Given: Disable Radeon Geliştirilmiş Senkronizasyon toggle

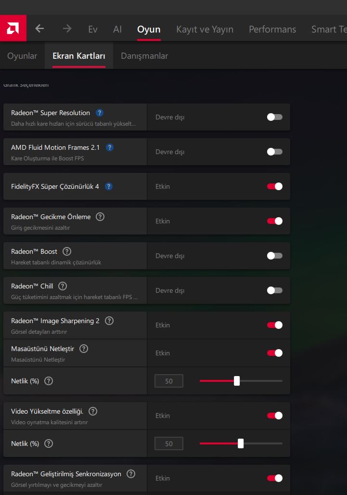Looking at the screenshot, I should click(274, 478).
